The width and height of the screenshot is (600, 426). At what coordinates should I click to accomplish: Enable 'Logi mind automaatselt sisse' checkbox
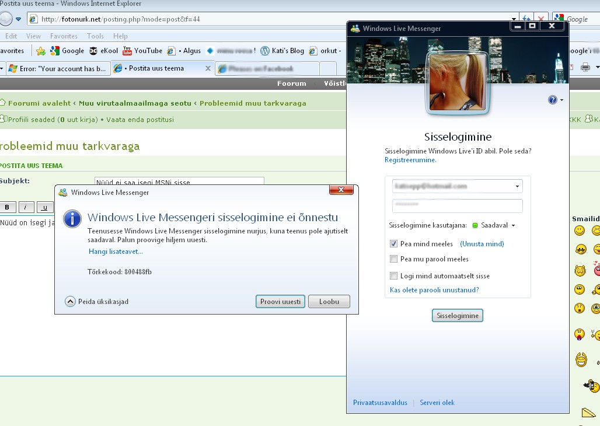tap(393, 275)
